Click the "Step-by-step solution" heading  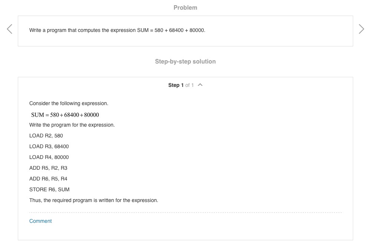coord(185,61)
